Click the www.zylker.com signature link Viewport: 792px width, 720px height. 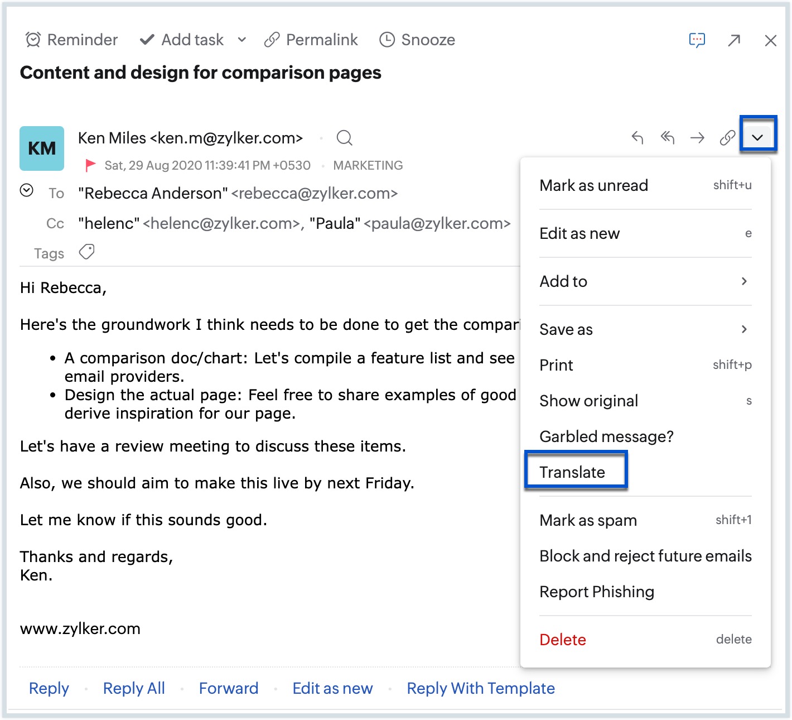[80, 628]
